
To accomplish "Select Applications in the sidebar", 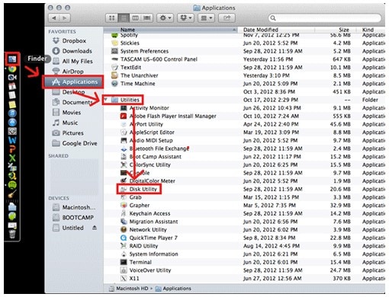I will [x=75, y=81].
